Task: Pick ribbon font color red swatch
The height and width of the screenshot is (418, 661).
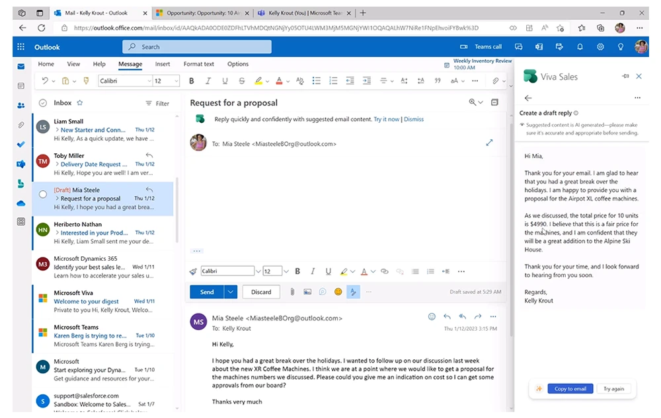Action: click(279, 81)
